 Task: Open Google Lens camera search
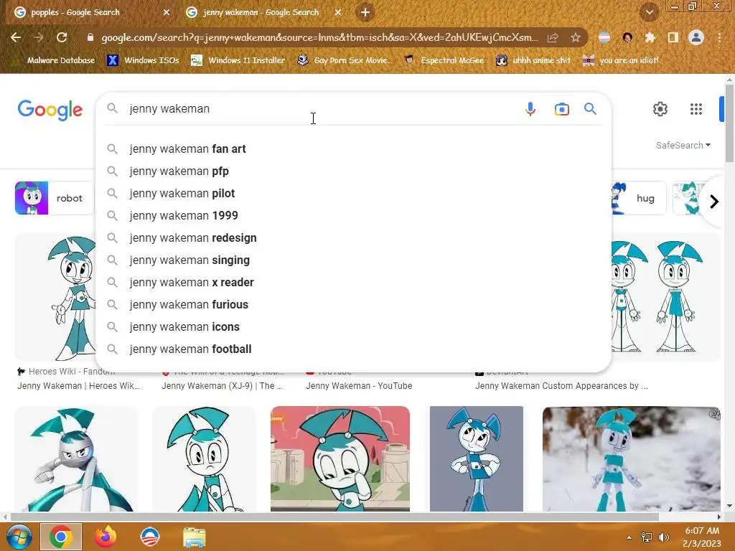(x=561, y=109)
